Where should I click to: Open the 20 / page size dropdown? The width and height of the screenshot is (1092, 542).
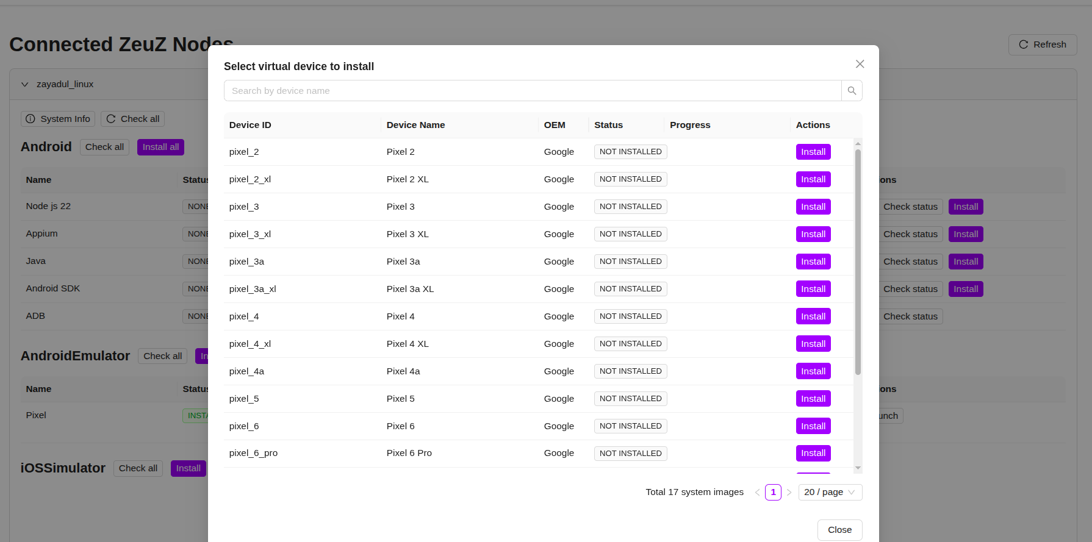point(830,492)
